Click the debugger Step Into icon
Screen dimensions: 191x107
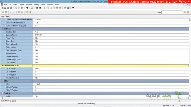pos(48,8)
